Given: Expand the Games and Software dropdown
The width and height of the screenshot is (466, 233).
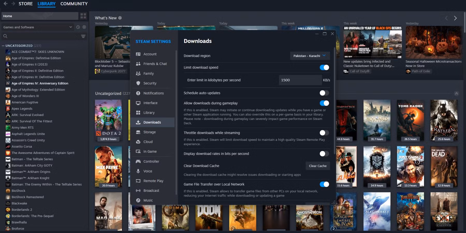Looking at the screenshot, I should pyautogui.click(x=38, y=27).
